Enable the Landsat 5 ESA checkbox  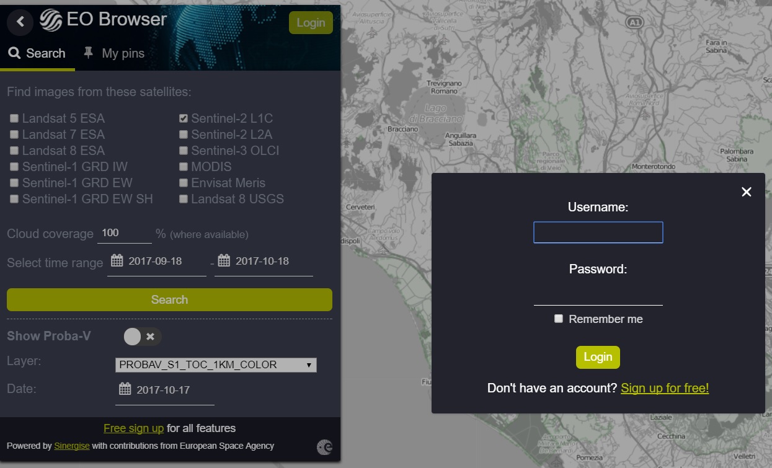(14, 118)
